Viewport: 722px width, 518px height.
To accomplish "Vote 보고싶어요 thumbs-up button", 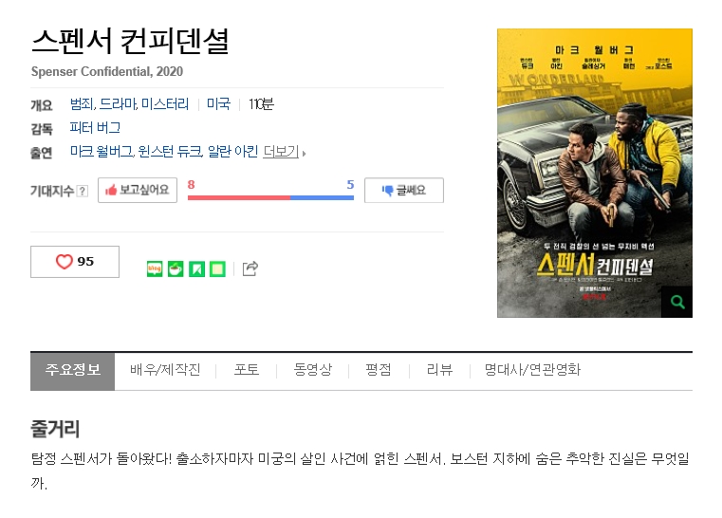I will (138, 190).
